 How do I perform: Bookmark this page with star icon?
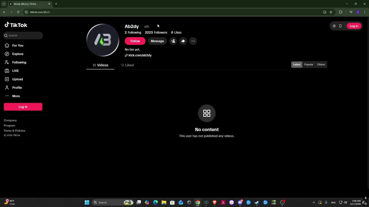point(331,12)
